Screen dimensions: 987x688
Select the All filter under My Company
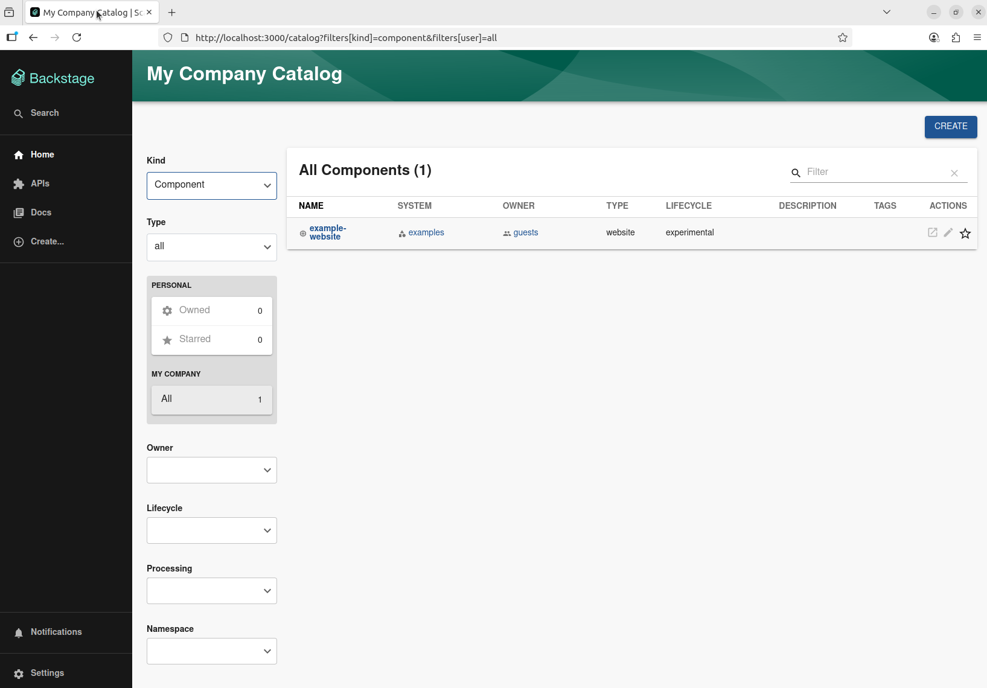pyautogui.click(x=211, y=399)
